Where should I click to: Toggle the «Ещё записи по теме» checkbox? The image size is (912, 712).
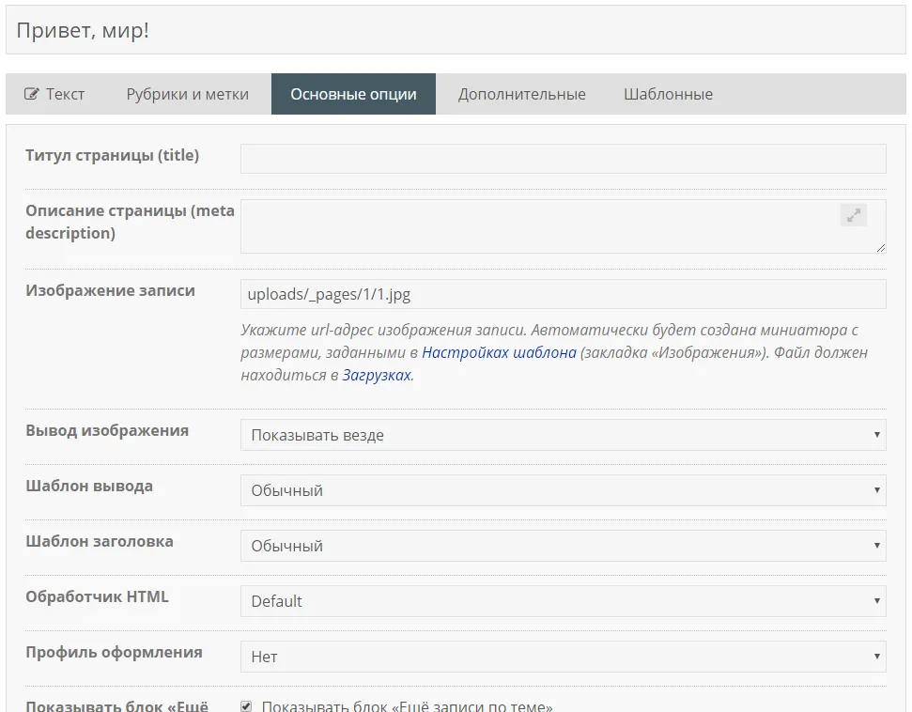[x=246, y=706]
